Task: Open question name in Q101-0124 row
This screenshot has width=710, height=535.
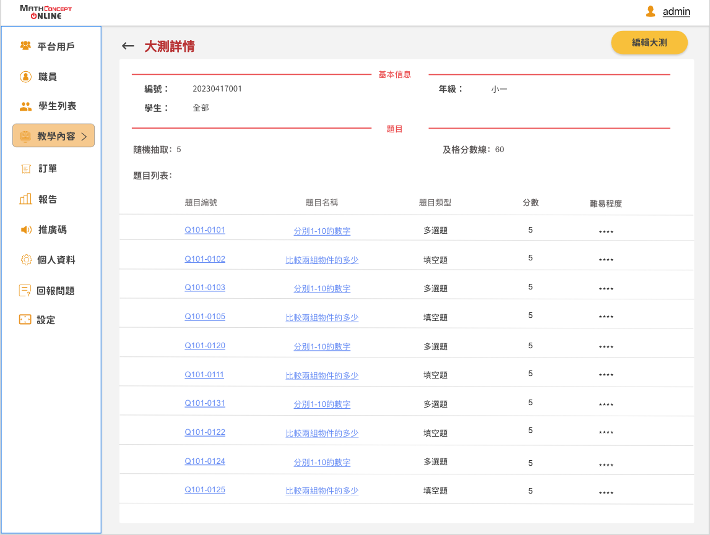Action: 322,462
